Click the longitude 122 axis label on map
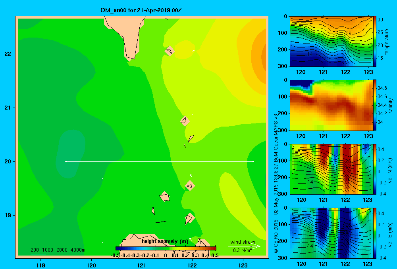Screen dimensions: 397x269 [x=192, y=265]
